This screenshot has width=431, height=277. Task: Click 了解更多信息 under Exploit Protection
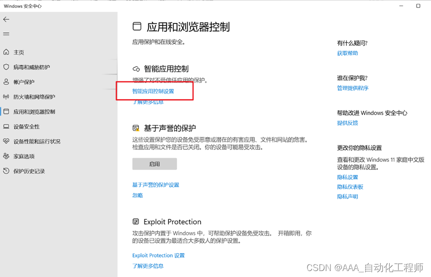(148, 266)
